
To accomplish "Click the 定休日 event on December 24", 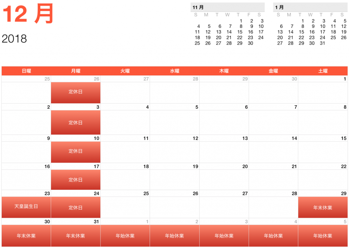I will click(x=76, y=207).
